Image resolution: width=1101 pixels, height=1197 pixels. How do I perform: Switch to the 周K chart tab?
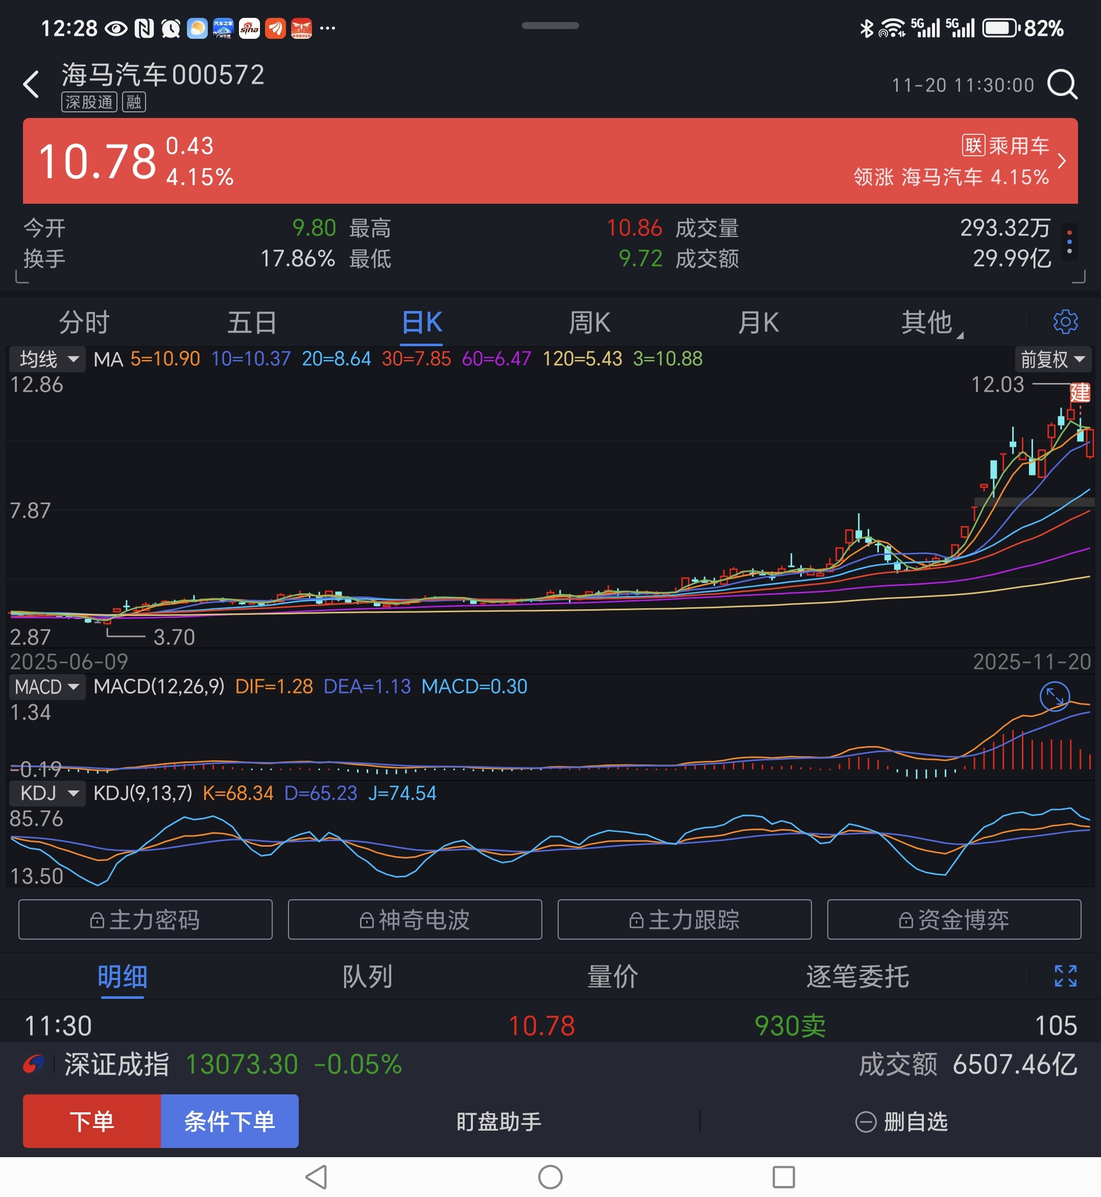point(589,323)
